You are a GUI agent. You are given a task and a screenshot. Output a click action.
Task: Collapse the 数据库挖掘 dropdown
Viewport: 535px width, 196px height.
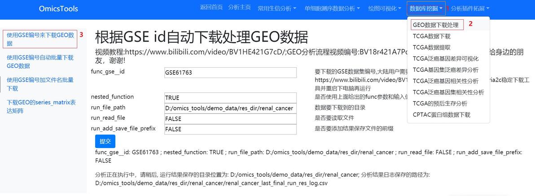[x=426, y=8]
